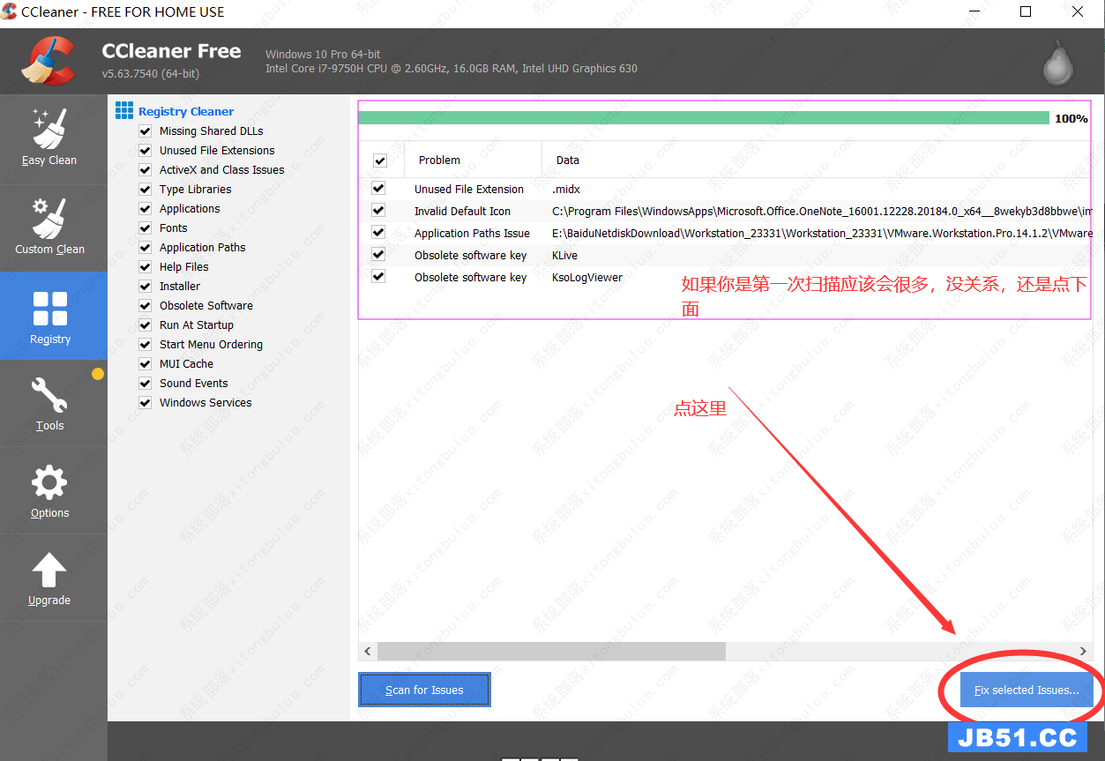This screenshot has width=1105, height=761.
Task: Open the Tools wrench icon
Action: [49, 396]
